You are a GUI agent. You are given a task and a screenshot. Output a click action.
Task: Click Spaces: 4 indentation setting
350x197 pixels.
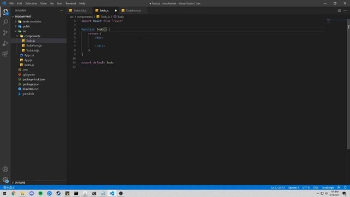[294, 187]
